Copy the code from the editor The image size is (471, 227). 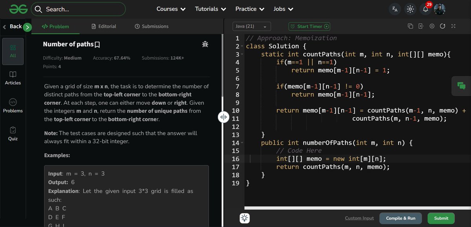click(410, 25)
